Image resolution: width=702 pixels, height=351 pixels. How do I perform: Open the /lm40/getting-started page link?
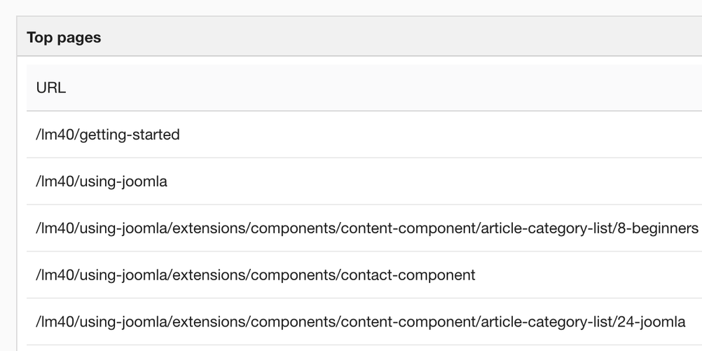pyautogui.click(x=108, y=135)
